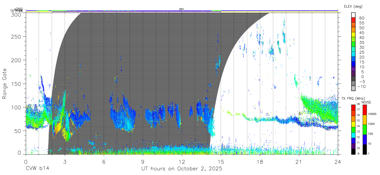Viewport: 380px width, 175px height.
Task: Click the '150' tick label on Range Gate axis
Action: click(16, 84)
